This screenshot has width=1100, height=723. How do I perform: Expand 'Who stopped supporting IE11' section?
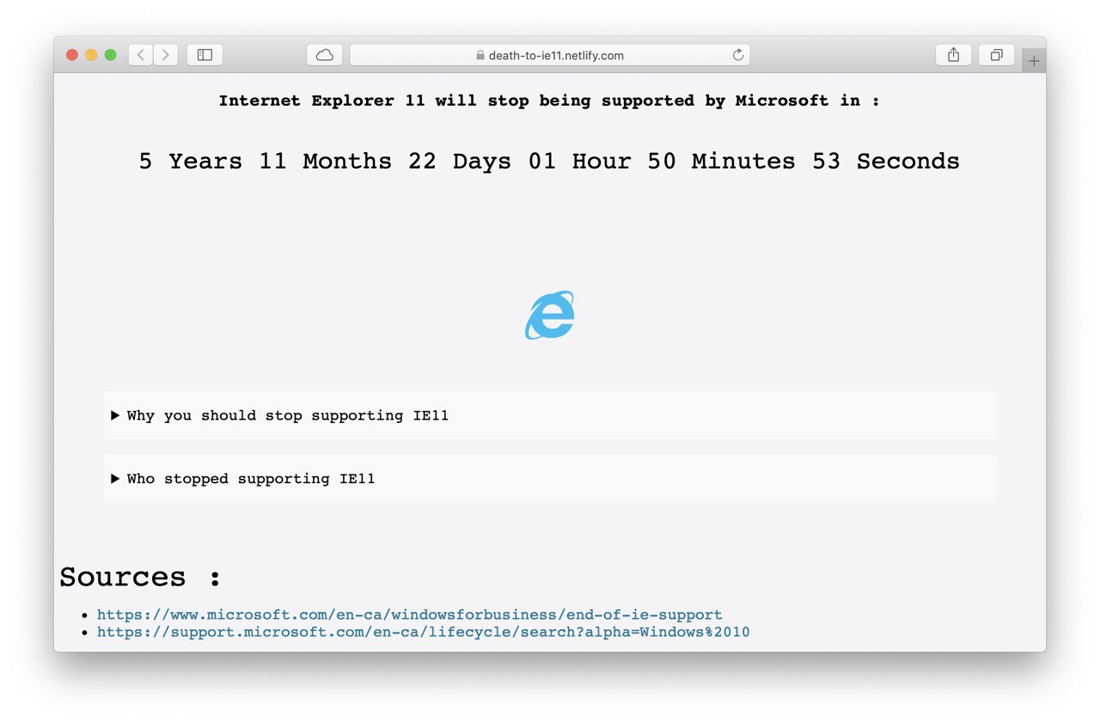tap(550, 479)
